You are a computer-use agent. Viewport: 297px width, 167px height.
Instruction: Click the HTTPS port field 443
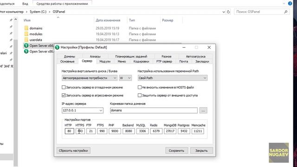(80, 131)
